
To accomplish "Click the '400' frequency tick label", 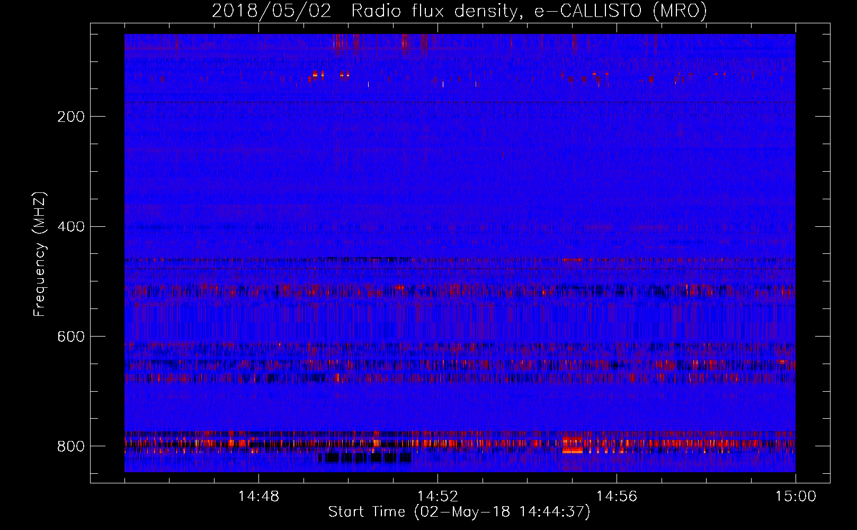I will tap(71, 227).
